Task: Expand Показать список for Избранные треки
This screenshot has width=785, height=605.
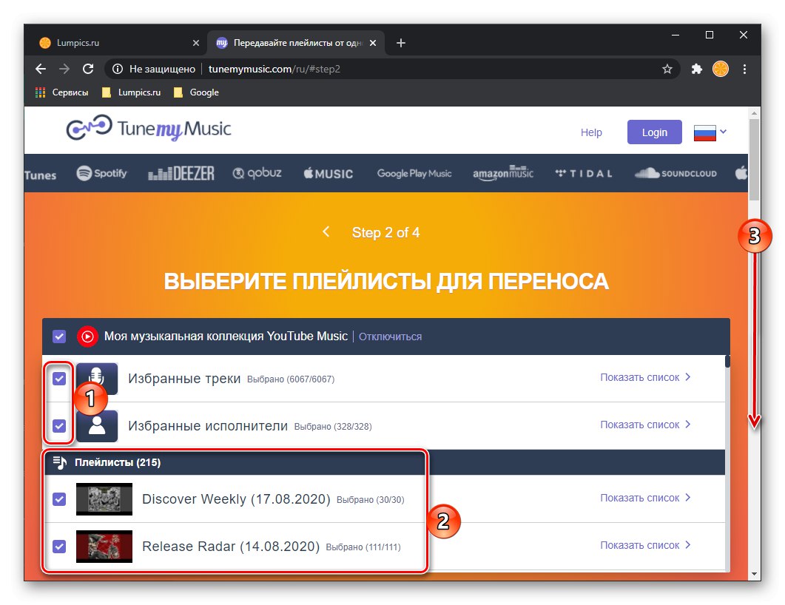Action: [x=645, y=377]
